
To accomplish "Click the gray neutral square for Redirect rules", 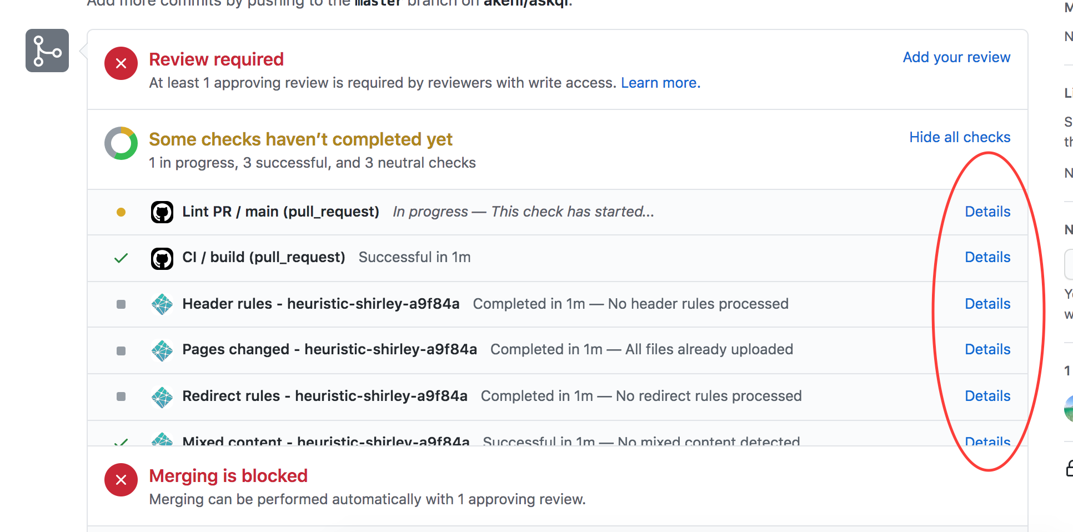I will (121, 397).
